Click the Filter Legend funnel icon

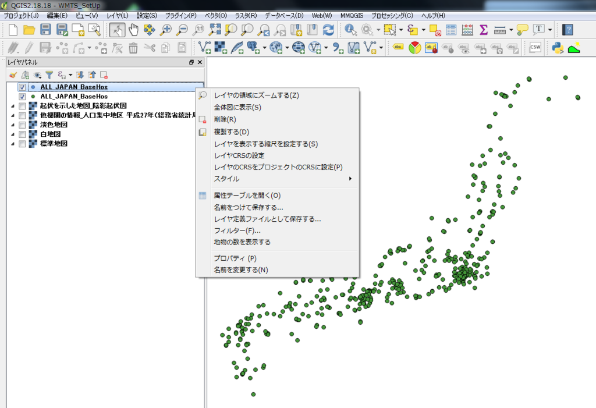click(49, 75)
